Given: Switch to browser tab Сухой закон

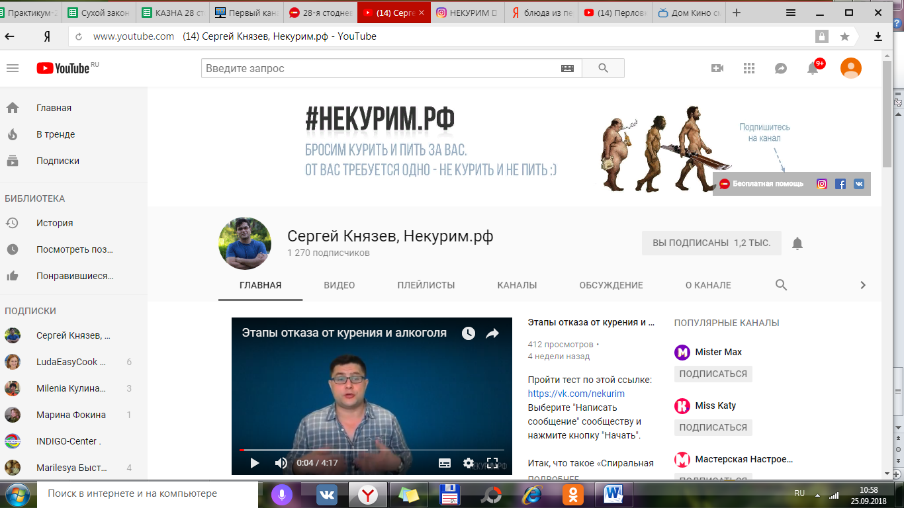Looking at the screenshot, I should 99,13.
